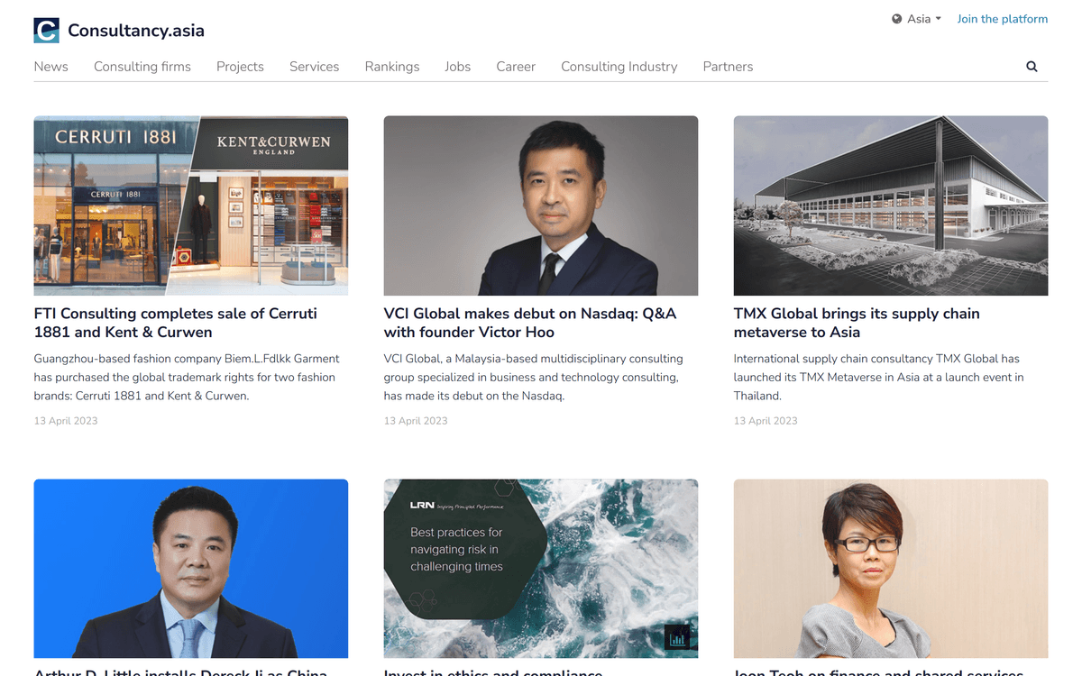Open Cerruti 1881 storefront thumbnail
The width and height of the screenshot is (1082, 676).
point(191,206)
